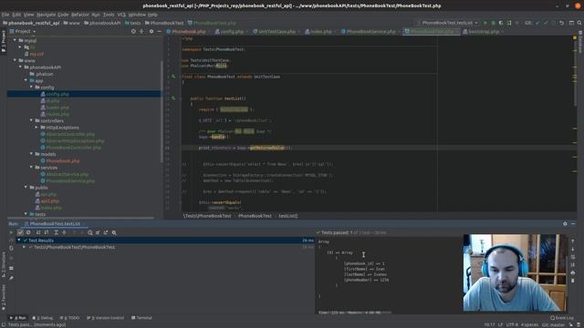The height and width of the screenshot is (328, 584).
Task: Open the TODO tool window
Action: pos(69,318)
